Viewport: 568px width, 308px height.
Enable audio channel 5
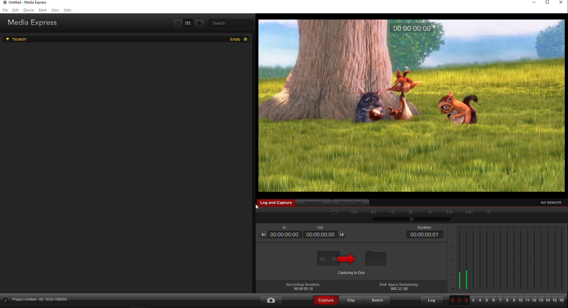487,300
